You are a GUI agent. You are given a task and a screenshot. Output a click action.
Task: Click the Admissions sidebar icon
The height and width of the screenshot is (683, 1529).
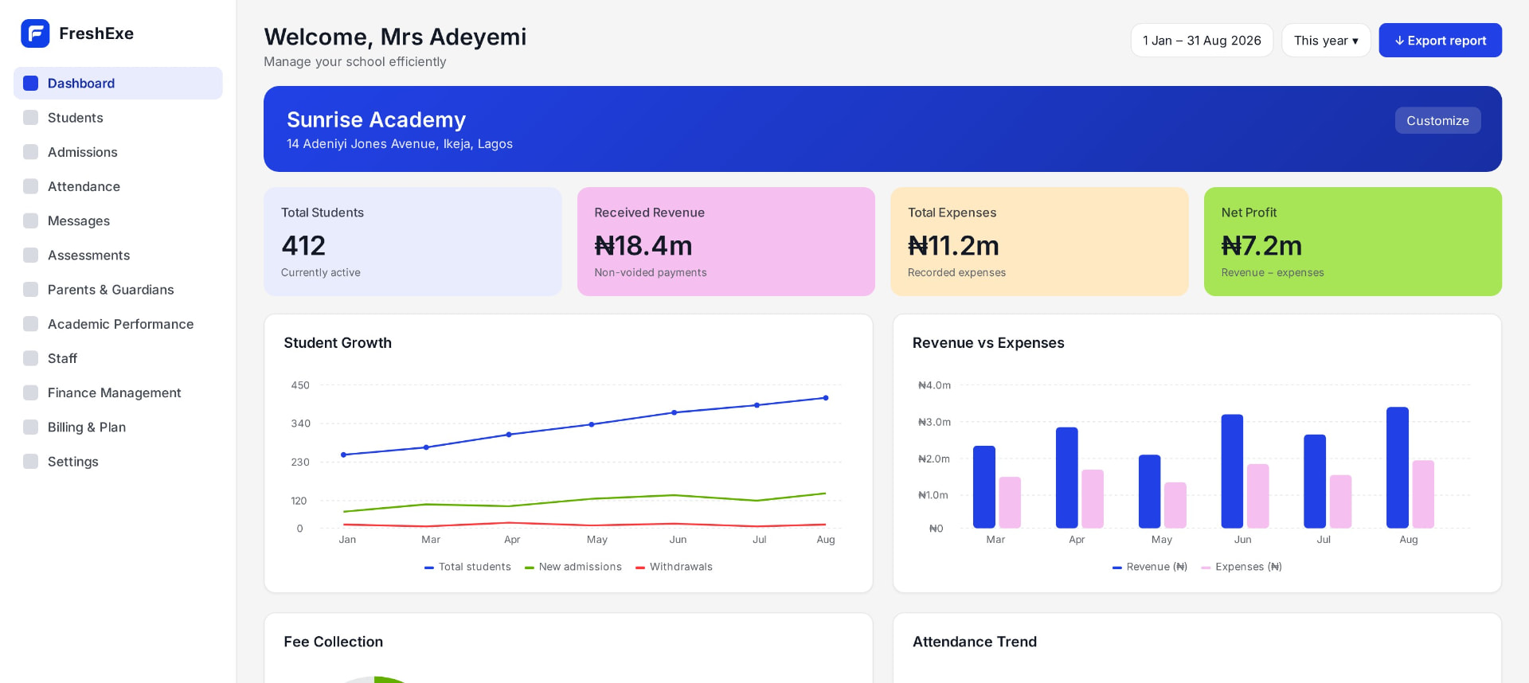[x=31, y=152]
